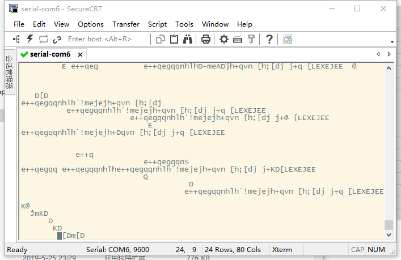Click the Serial: COM6, 9600 status entry
This screenshot has height=260, width=401.
point(117,250)
